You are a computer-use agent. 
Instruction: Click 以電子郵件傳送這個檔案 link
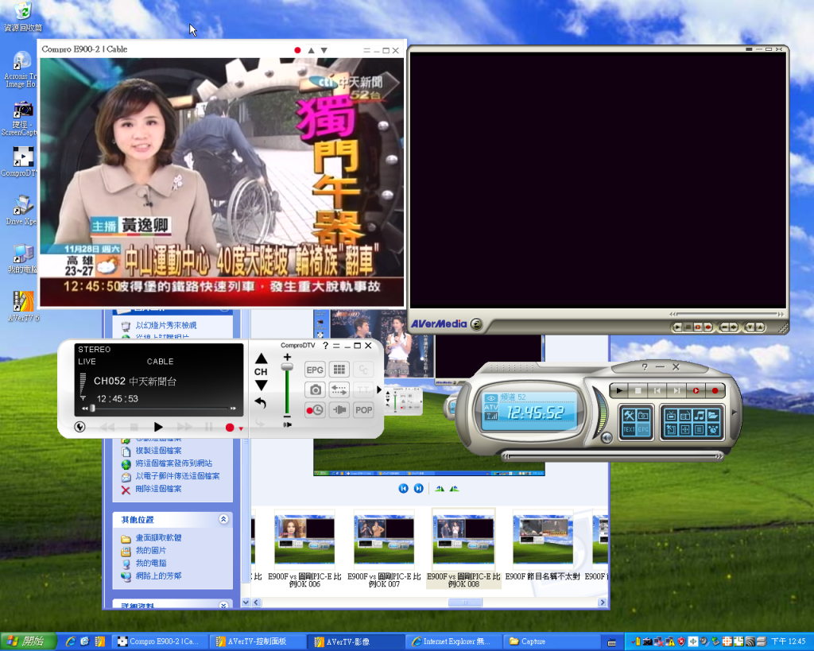pos(177,476)
